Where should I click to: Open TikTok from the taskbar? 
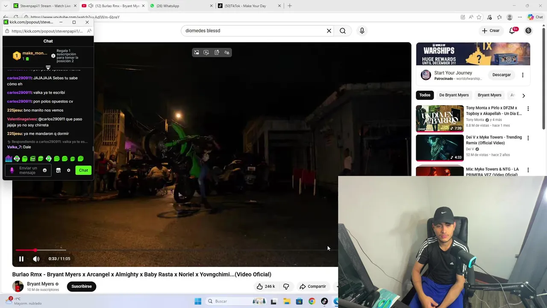point(324,302)
